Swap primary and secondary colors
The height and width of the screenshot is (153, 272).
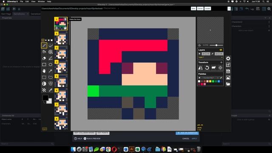coord(44,102)
